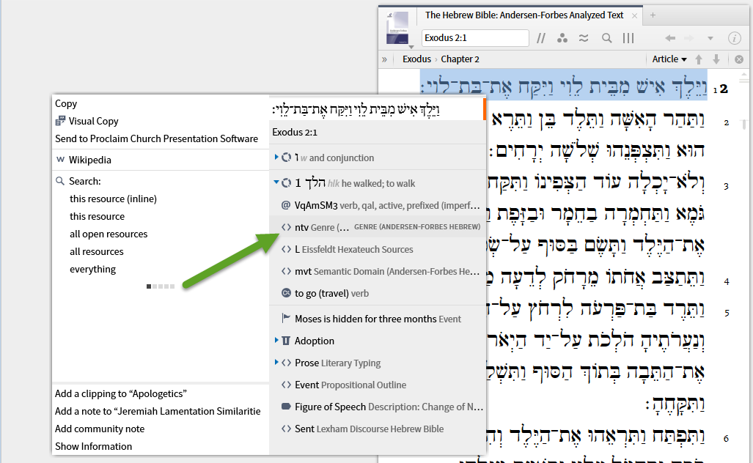The height and width of the screenshot is (463, 753).
Task: Select the "all resources" search option
Action: [97, 252]
